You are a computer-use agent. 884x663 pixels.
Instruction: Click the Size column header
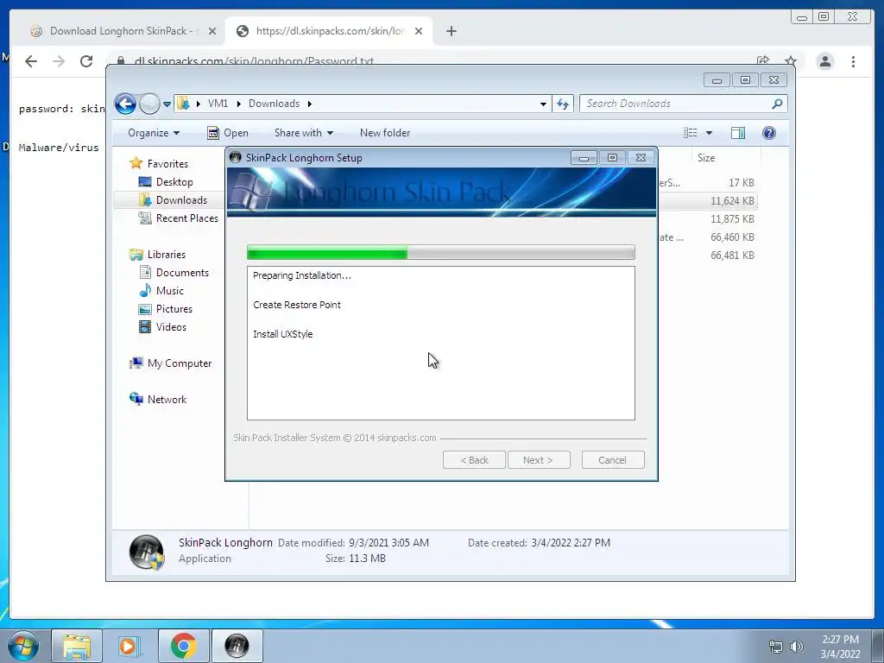706,158
